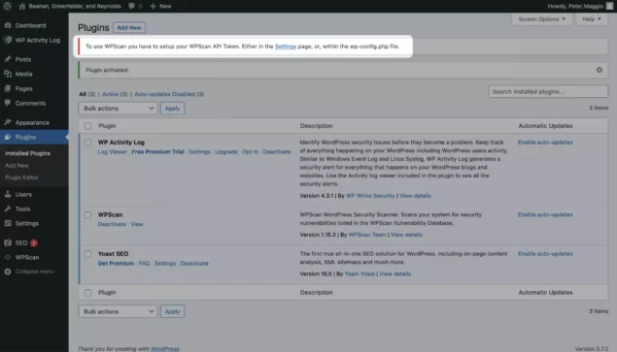This screenshot has width=617, height=352.
Task: View details of WPScan plugin
Action: (406, 235)
